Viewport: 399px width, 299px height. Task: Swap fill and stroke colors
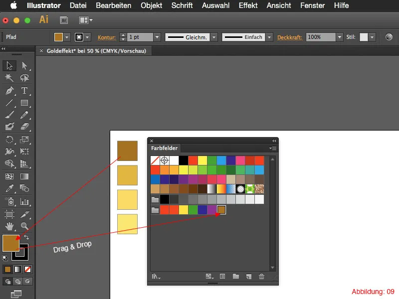tap(26, 237)
